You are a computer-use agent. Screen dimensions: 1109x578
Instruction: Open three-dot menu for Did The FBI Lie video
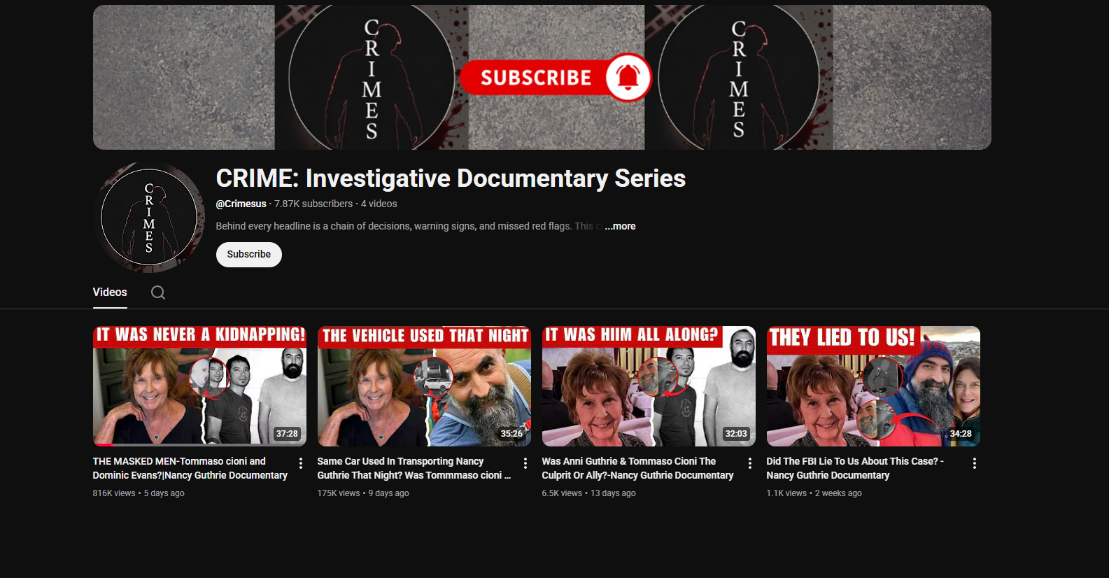click(974, 463)
